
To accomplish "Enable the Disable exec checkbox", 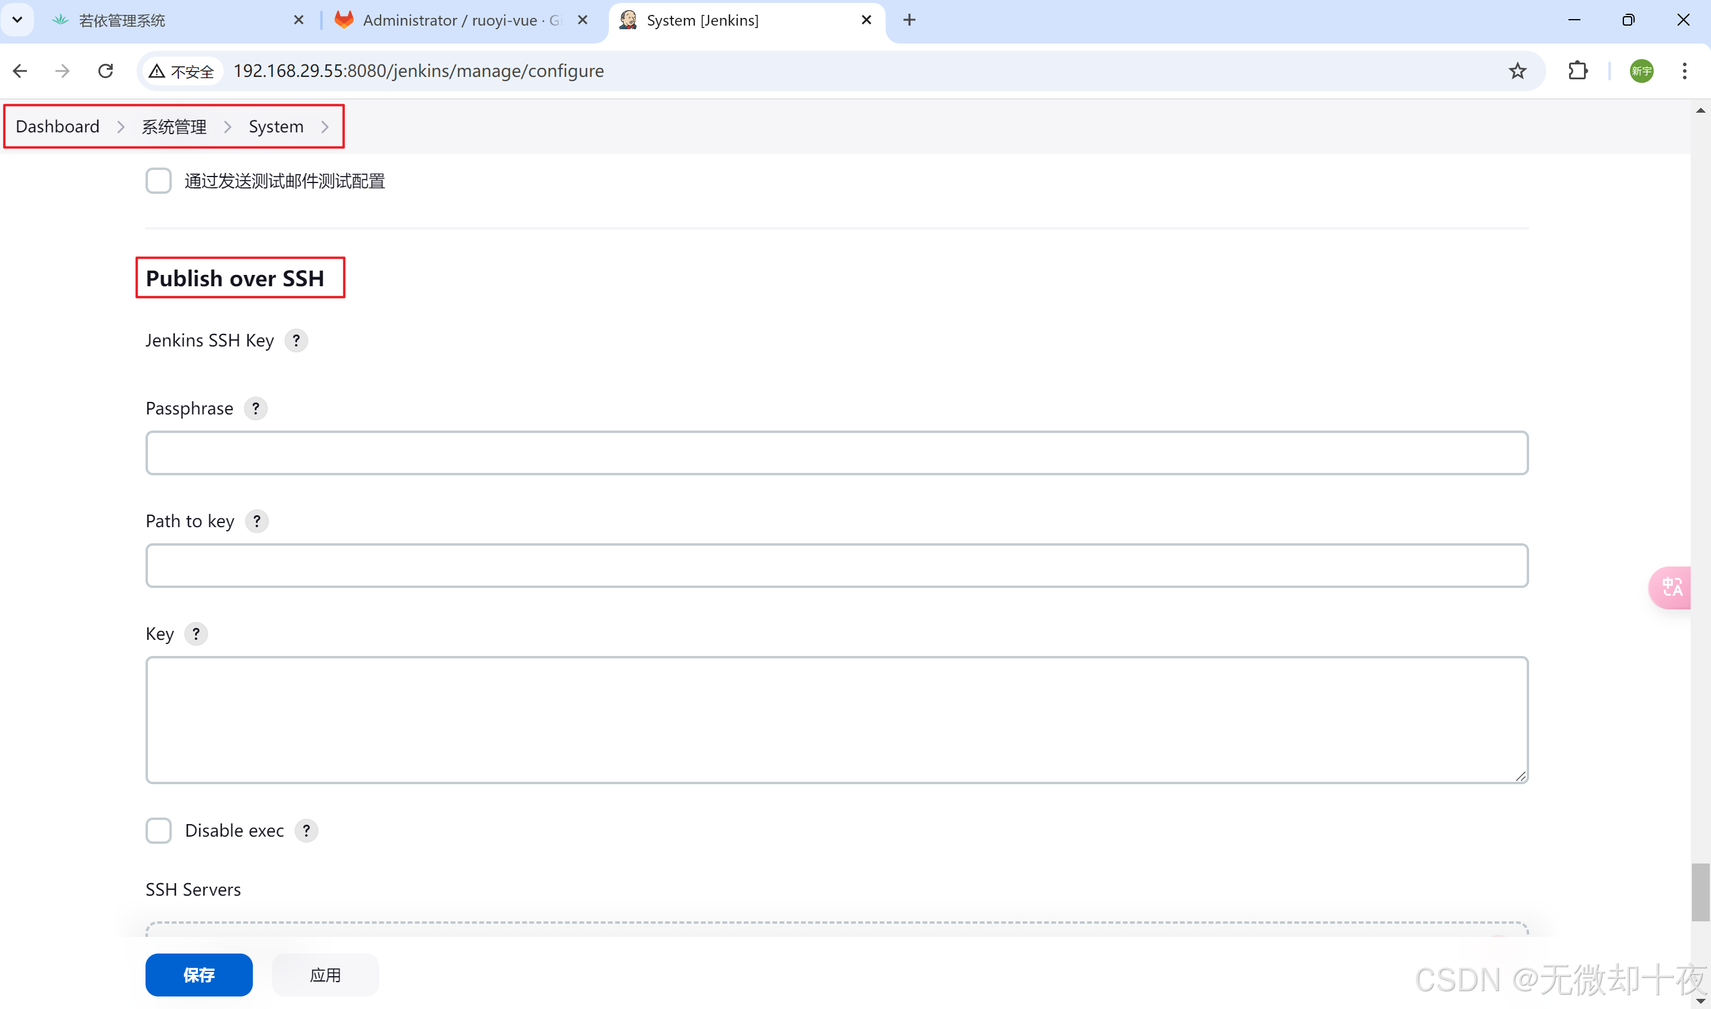I will 159,831.
